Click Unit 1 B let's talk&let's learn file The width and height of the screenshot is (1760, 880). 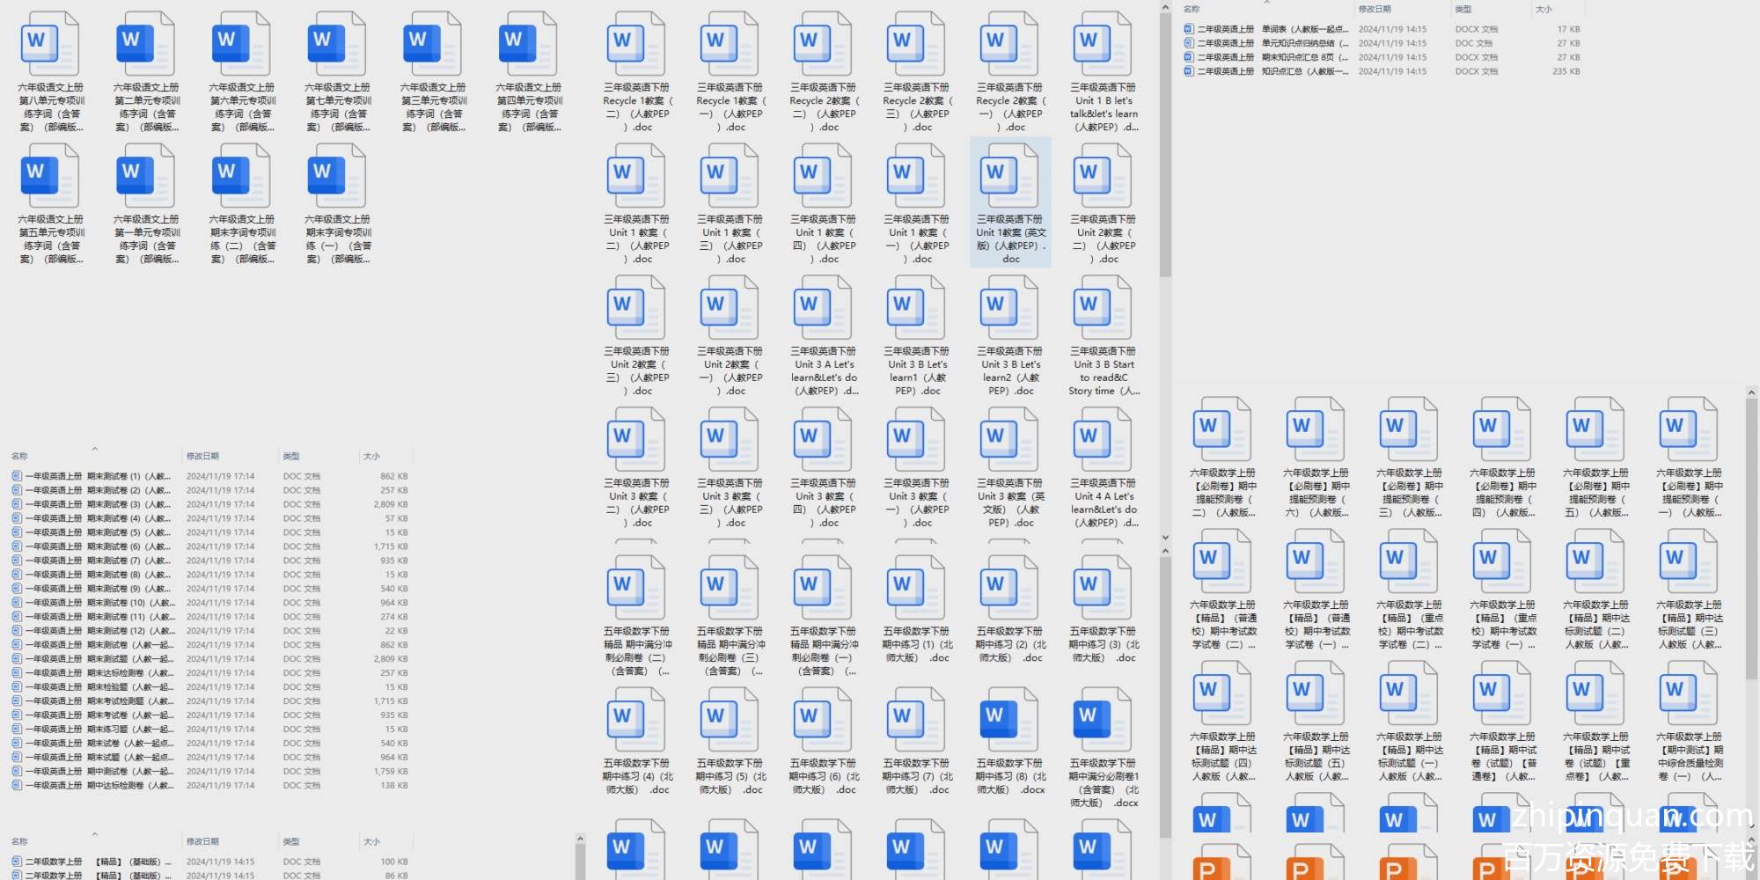pyautogui.click(x=1104, y=44)
